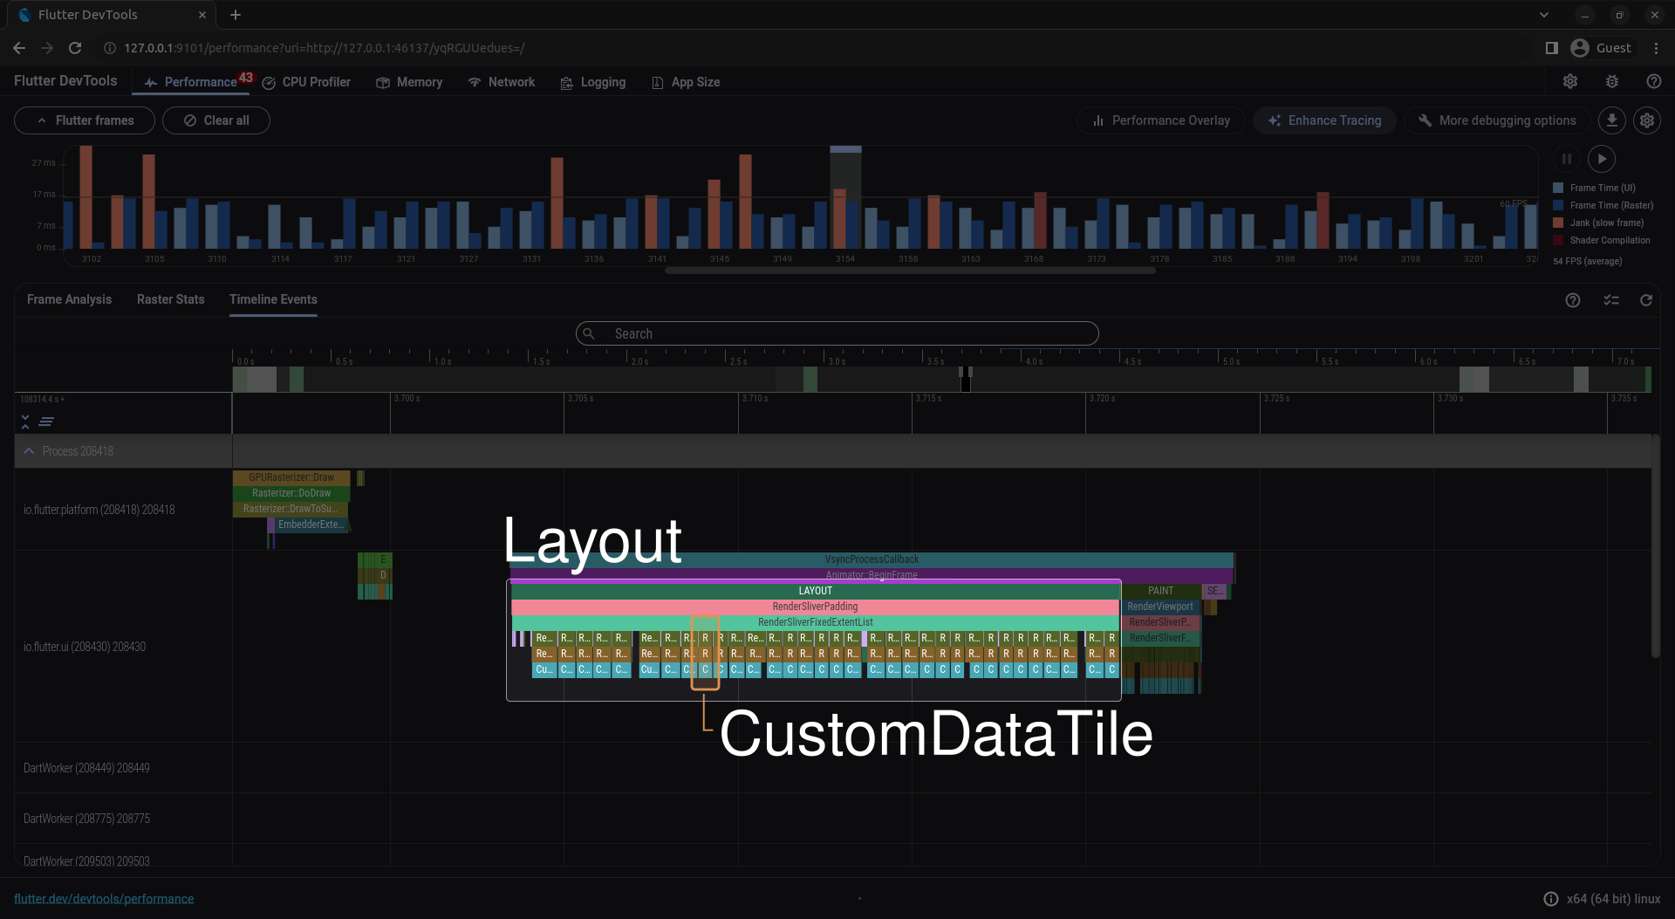Open the flutter.dev/devtools/performance link
The width and height of the screenshot is (1675, 919).
pyautogui.click(x=104, y=899)
